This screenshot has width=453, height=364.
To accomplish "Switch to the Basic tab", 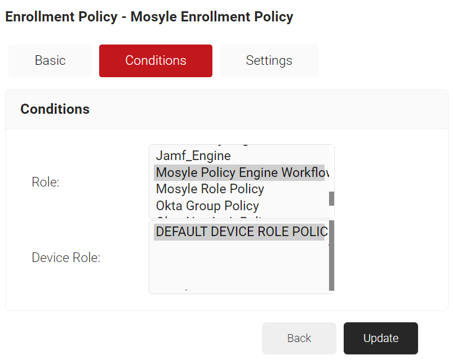I will [50, 61].
